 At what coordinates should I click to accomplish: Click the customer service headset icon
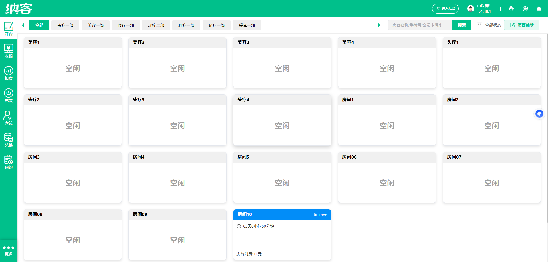tap(511, 9)
